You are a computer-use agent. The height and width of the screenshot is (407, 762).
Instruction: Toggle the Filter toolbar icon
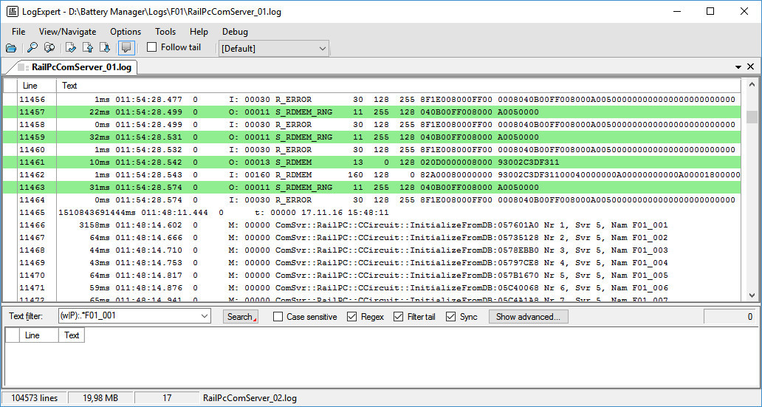[x=49, y=48]
